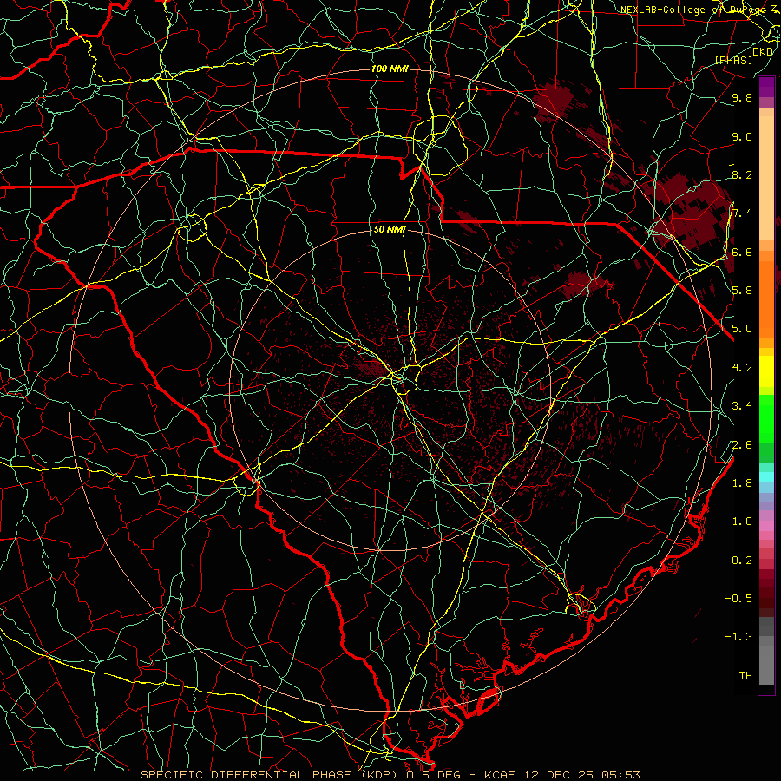Pick the light peach band of the color bar
This screenshot has height=781, width=781.
(x=766, y=180)
